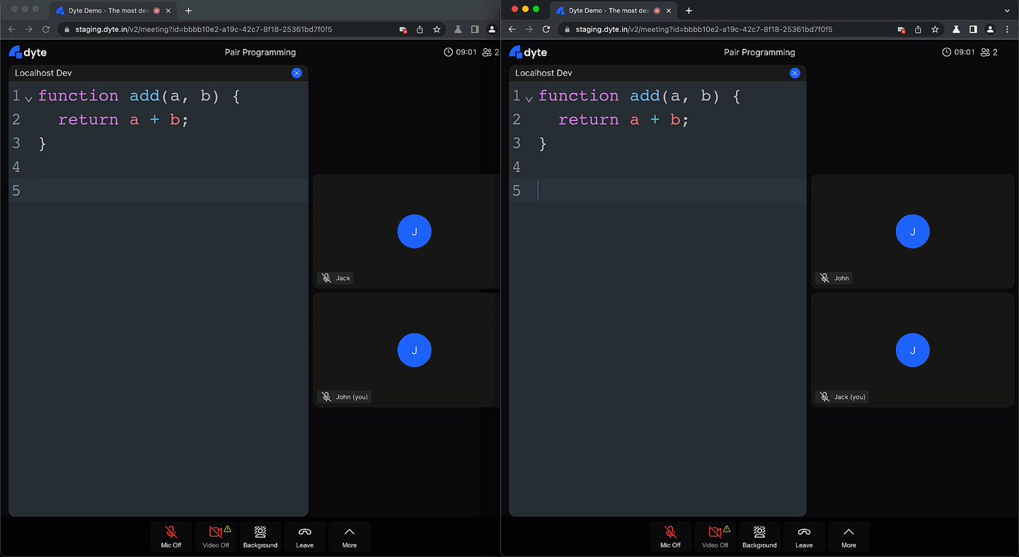
Task: Open the Background effects panel
Action: tap(260, 536)
